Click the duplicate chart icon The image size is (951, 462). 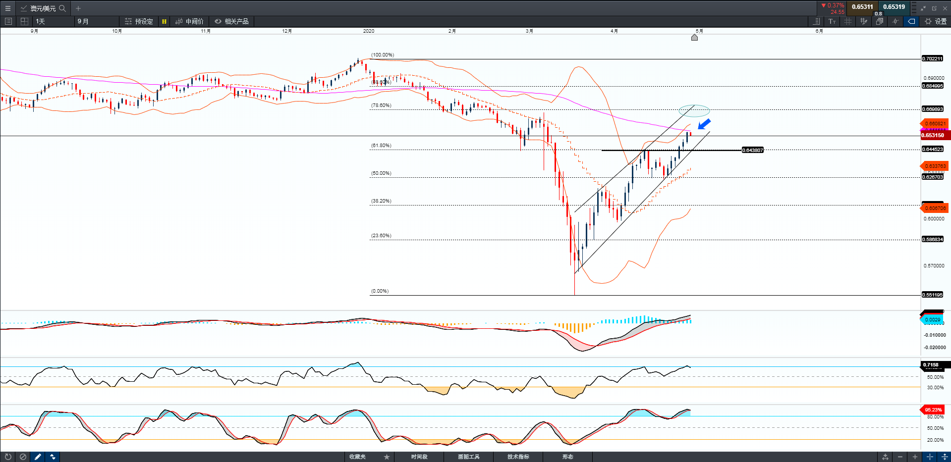click(880, 21)
